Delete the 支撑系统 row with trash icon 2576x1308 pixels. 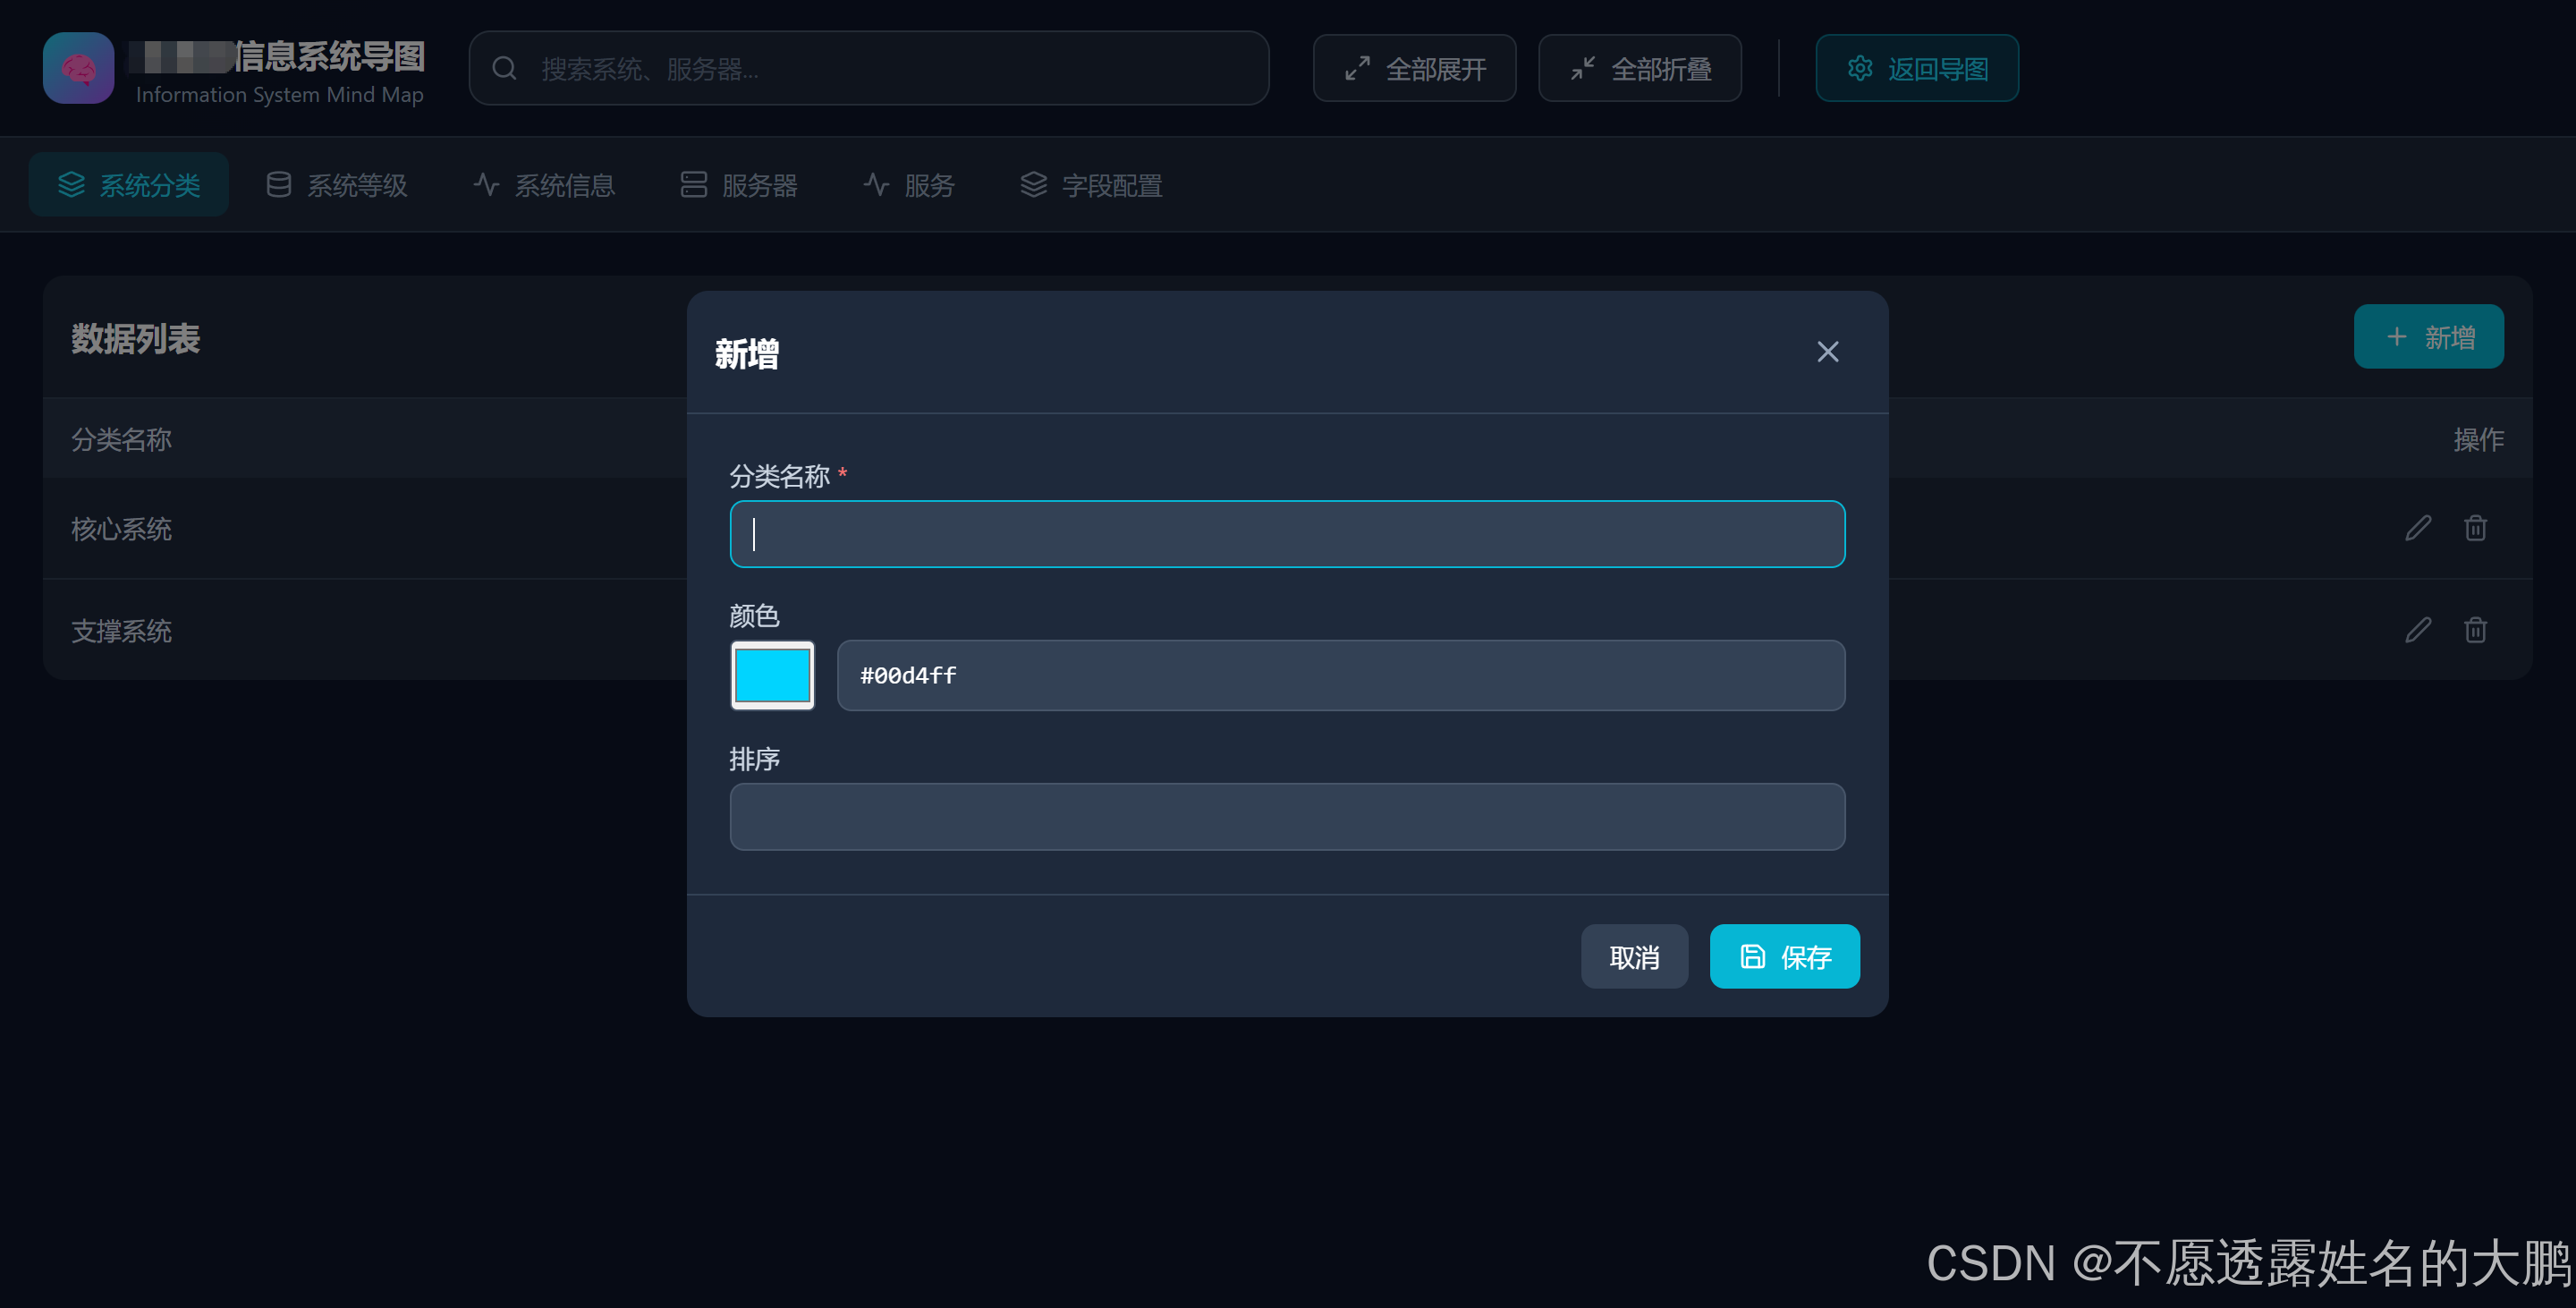coord(2475,630)
